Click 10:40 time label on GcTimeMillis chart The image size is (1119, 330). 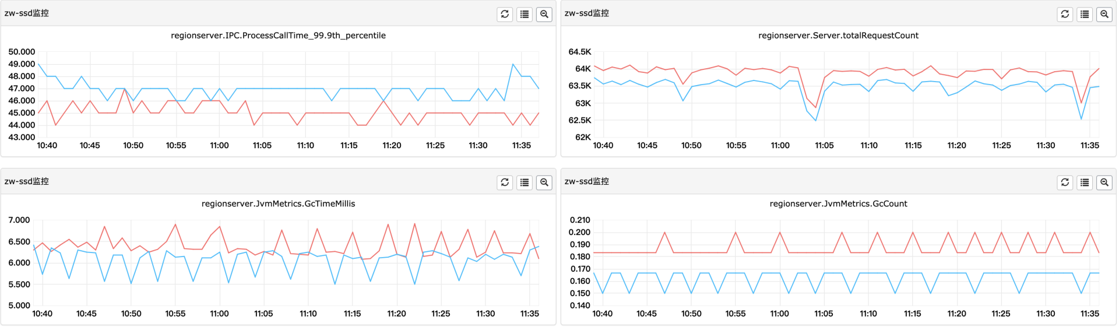pos(42,314)
